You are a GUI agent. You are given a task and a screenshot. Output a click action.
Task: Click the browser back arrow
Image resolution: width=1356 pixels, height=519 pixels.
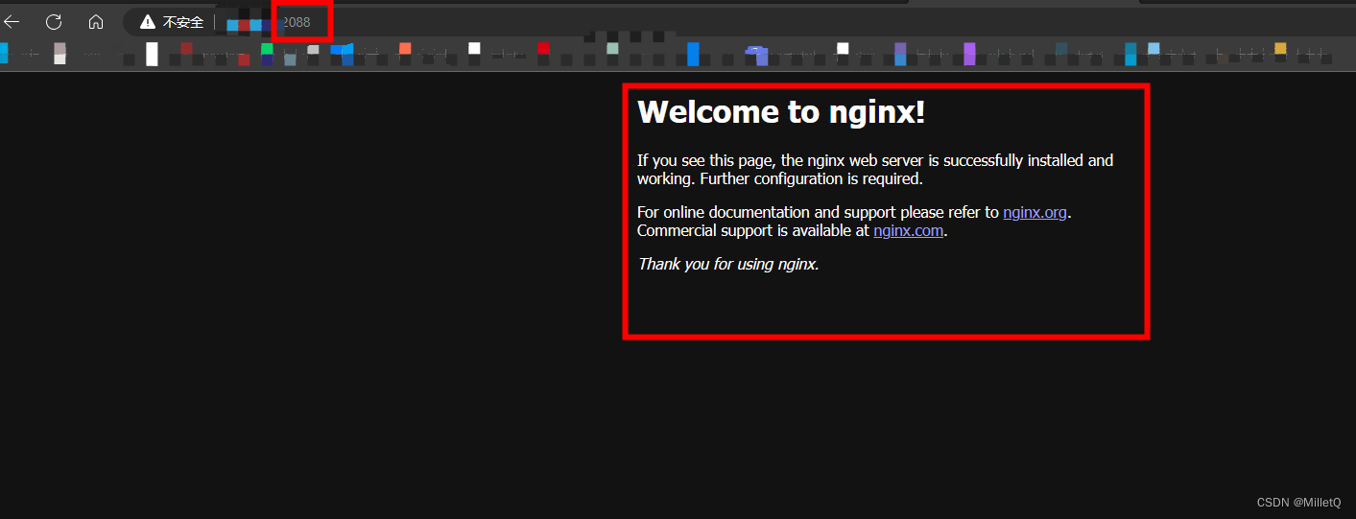tap(12, 22)
